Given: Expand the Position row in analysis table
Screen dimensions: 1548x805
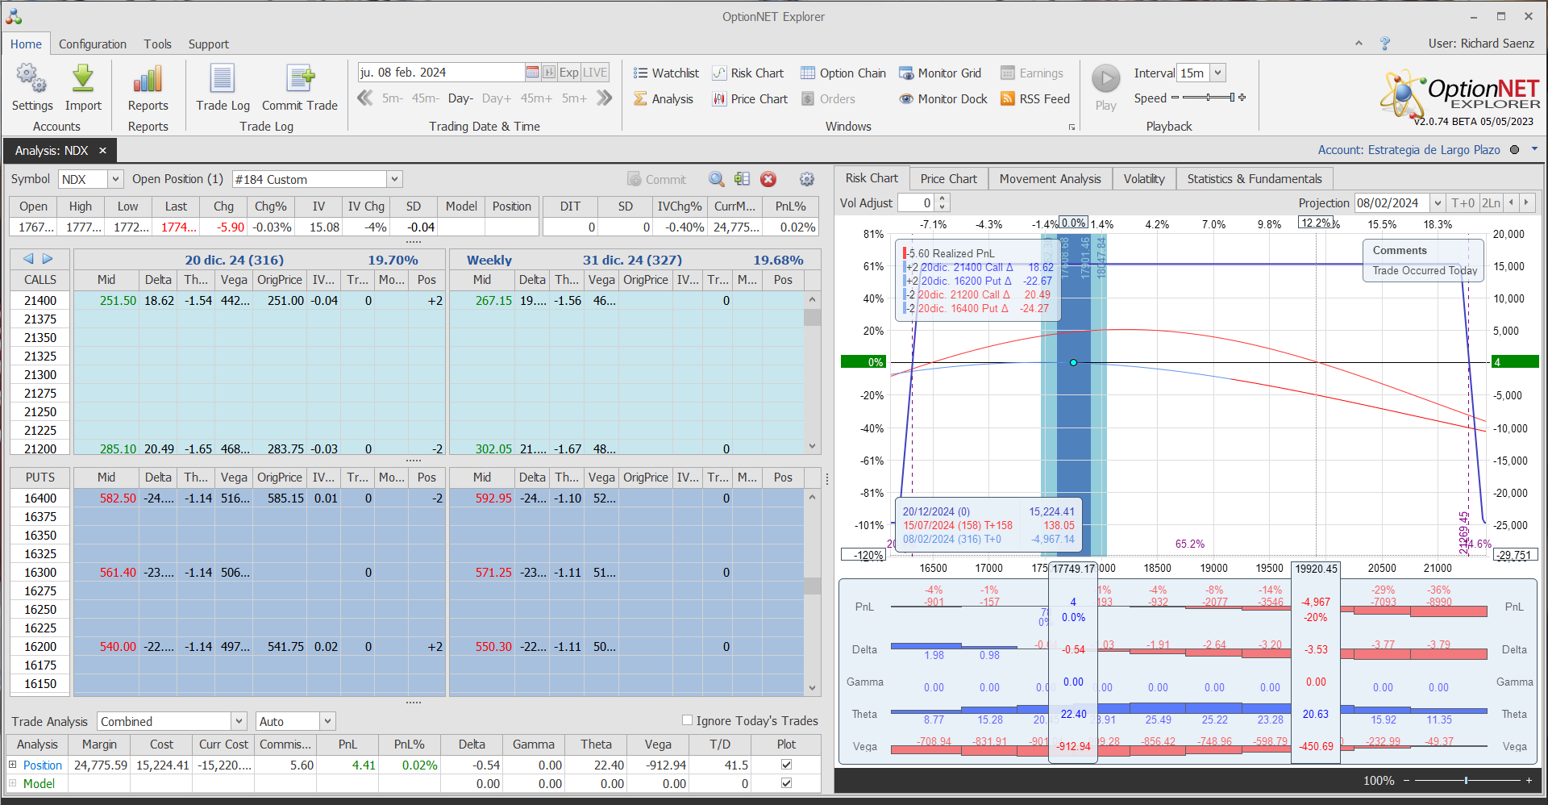Looking at the screenshot, I should coord(13,765).
